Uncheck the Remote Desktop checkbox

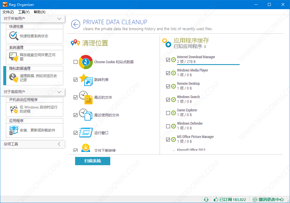click(168, 86)
